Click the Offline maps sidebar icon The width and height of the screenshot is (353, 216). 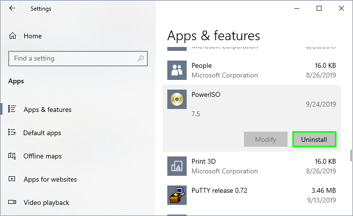click(13, 156)
